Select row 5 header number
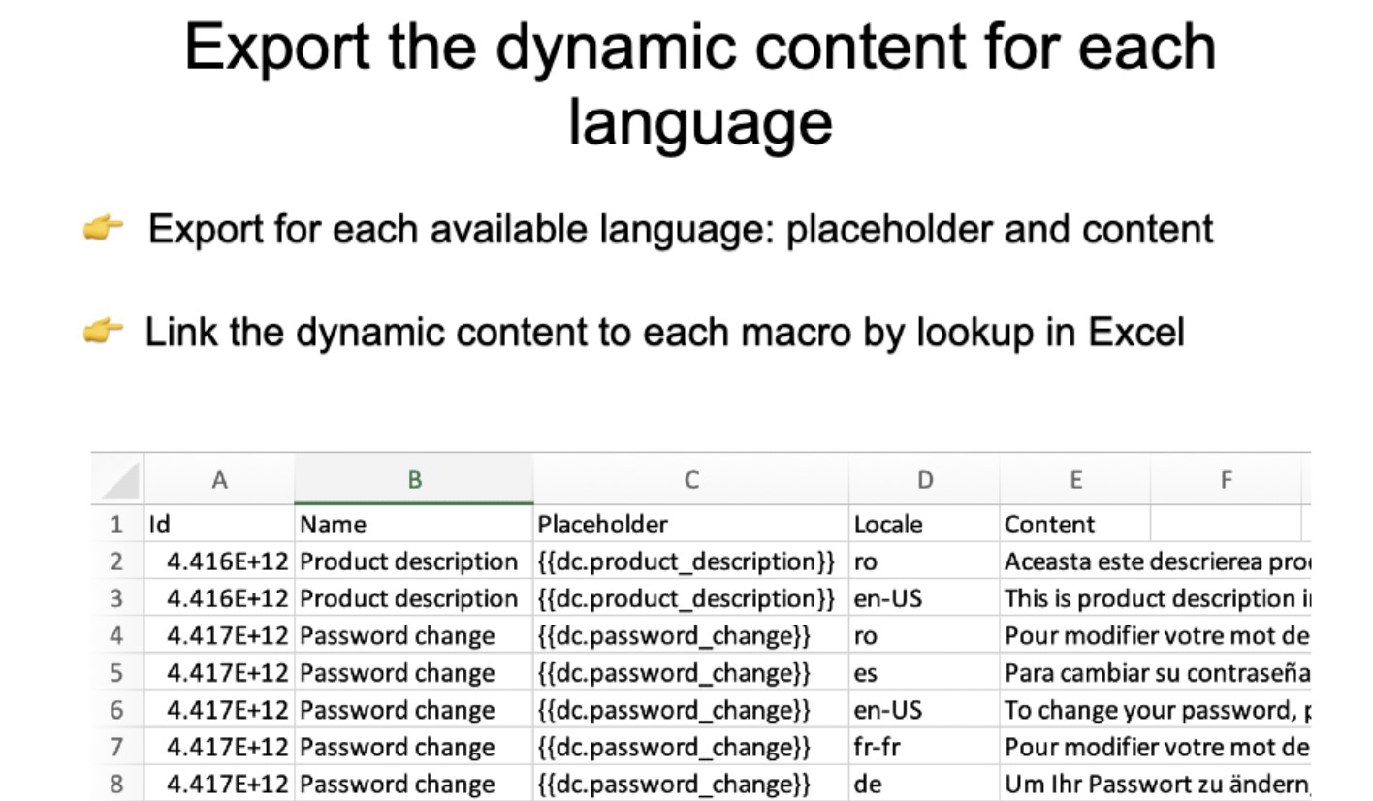1373x801 pixels. [116, 673]
